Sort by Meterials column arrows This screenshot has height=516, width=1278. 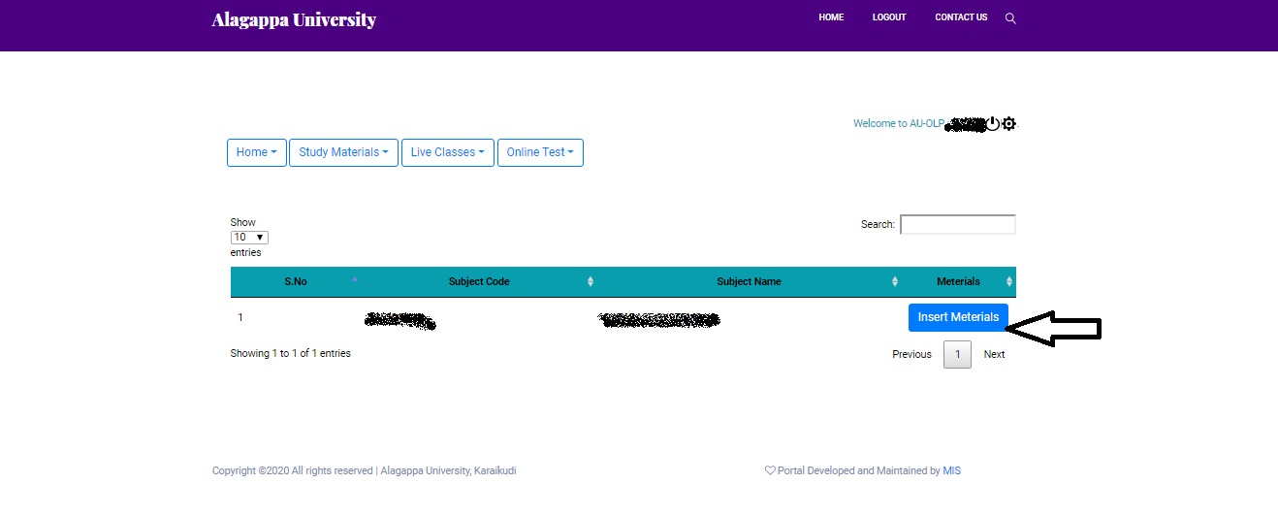[1009, 281]
